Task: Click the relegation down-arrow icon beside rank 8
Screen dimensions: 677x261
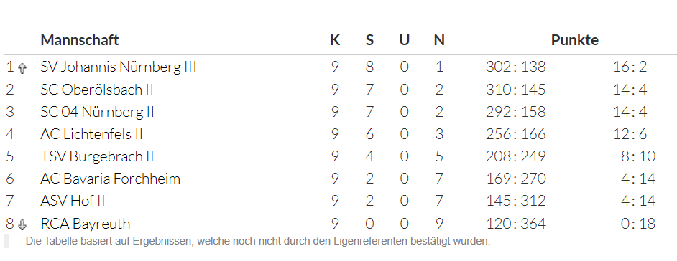Action: point(22,224)
